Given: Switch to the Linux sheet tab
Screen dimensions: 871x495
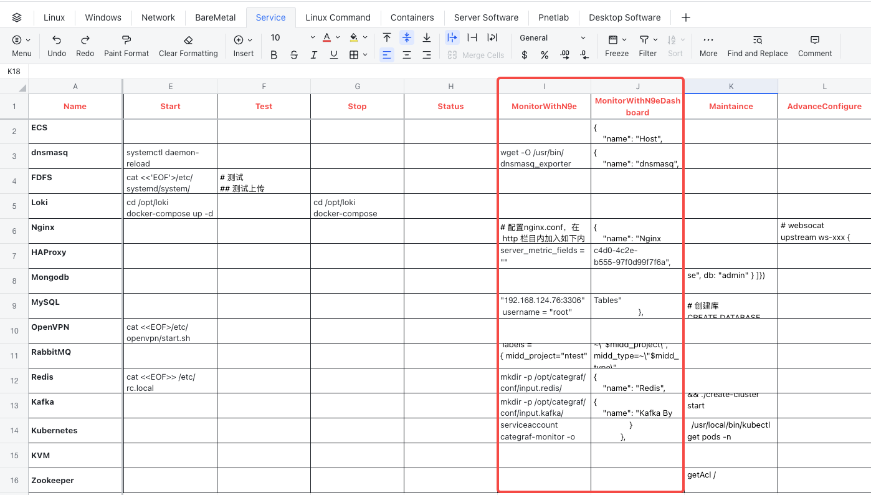Looking at the screenshot, I should [x=54, y=17].
